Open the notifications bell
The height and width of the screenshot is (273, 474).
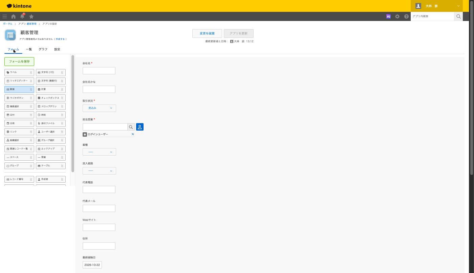tap(22, 16)
